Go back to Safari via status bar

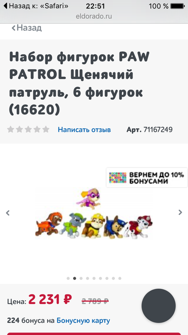click(36, 6)
